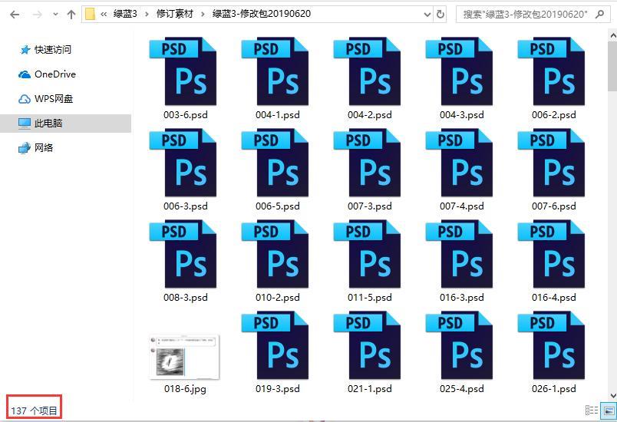Select file 004-2.psd icon
This screenshot has height=422, width=617.
(x=367, y=71)
